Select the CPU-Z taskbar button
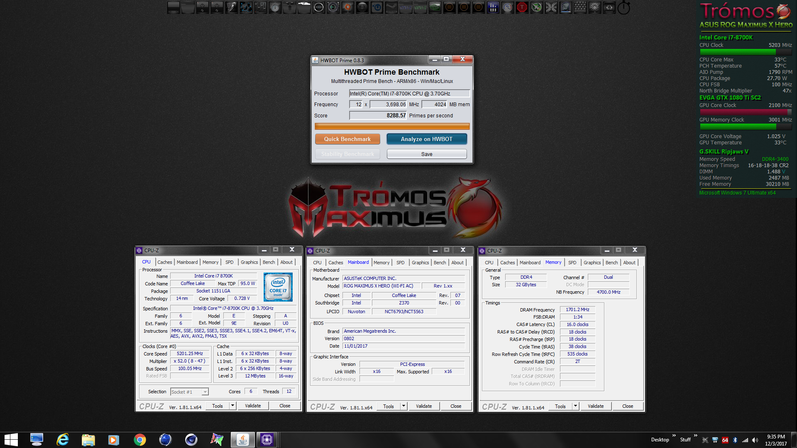Image resolution: width=797 pixels, height=448 pixels. [266, 440]
